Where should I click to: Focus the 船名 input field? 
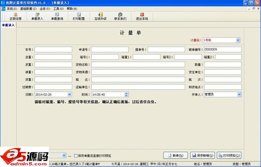pyautogui.click(x=138, y=79)
